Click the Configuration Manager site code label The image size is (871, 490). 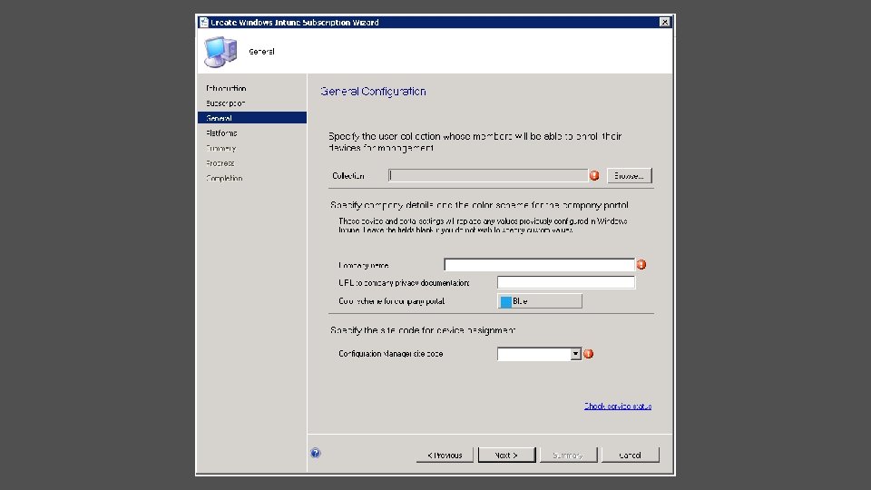pyautogui.click(x=391, y=354)
